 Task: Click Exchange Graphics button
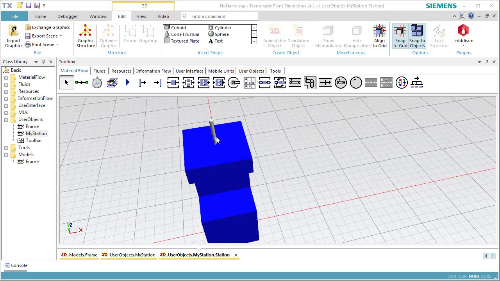tap(48, 27)
